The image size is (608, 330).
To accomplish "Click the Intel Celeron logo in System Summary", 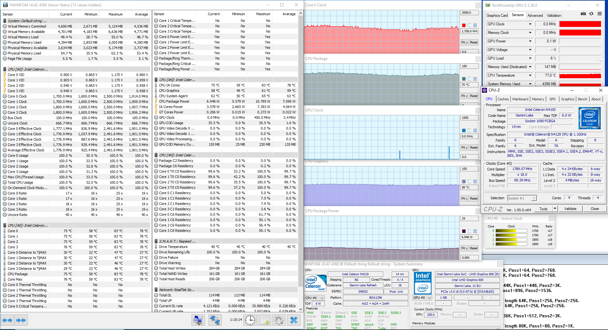I will pyautogui.click(x=315, y=283).
